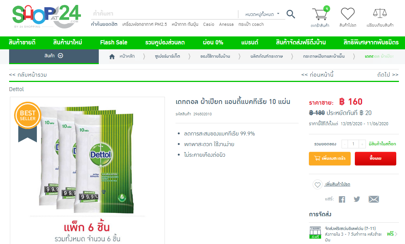Add product to favorites heart circle

point(318,184)
